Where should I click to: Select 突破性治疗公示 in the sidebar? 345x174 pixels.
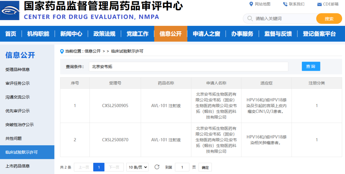point(19,125)
